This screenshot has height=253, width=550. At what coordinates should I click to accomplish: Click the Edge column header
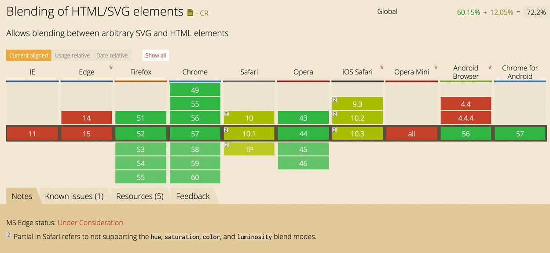(87, 72)
